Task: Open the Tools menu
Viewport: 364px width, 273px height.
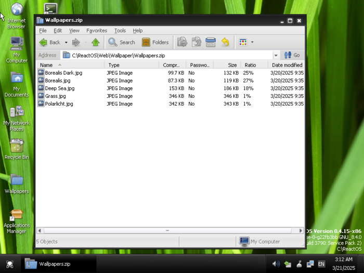Action: click(x=120, y=31)
